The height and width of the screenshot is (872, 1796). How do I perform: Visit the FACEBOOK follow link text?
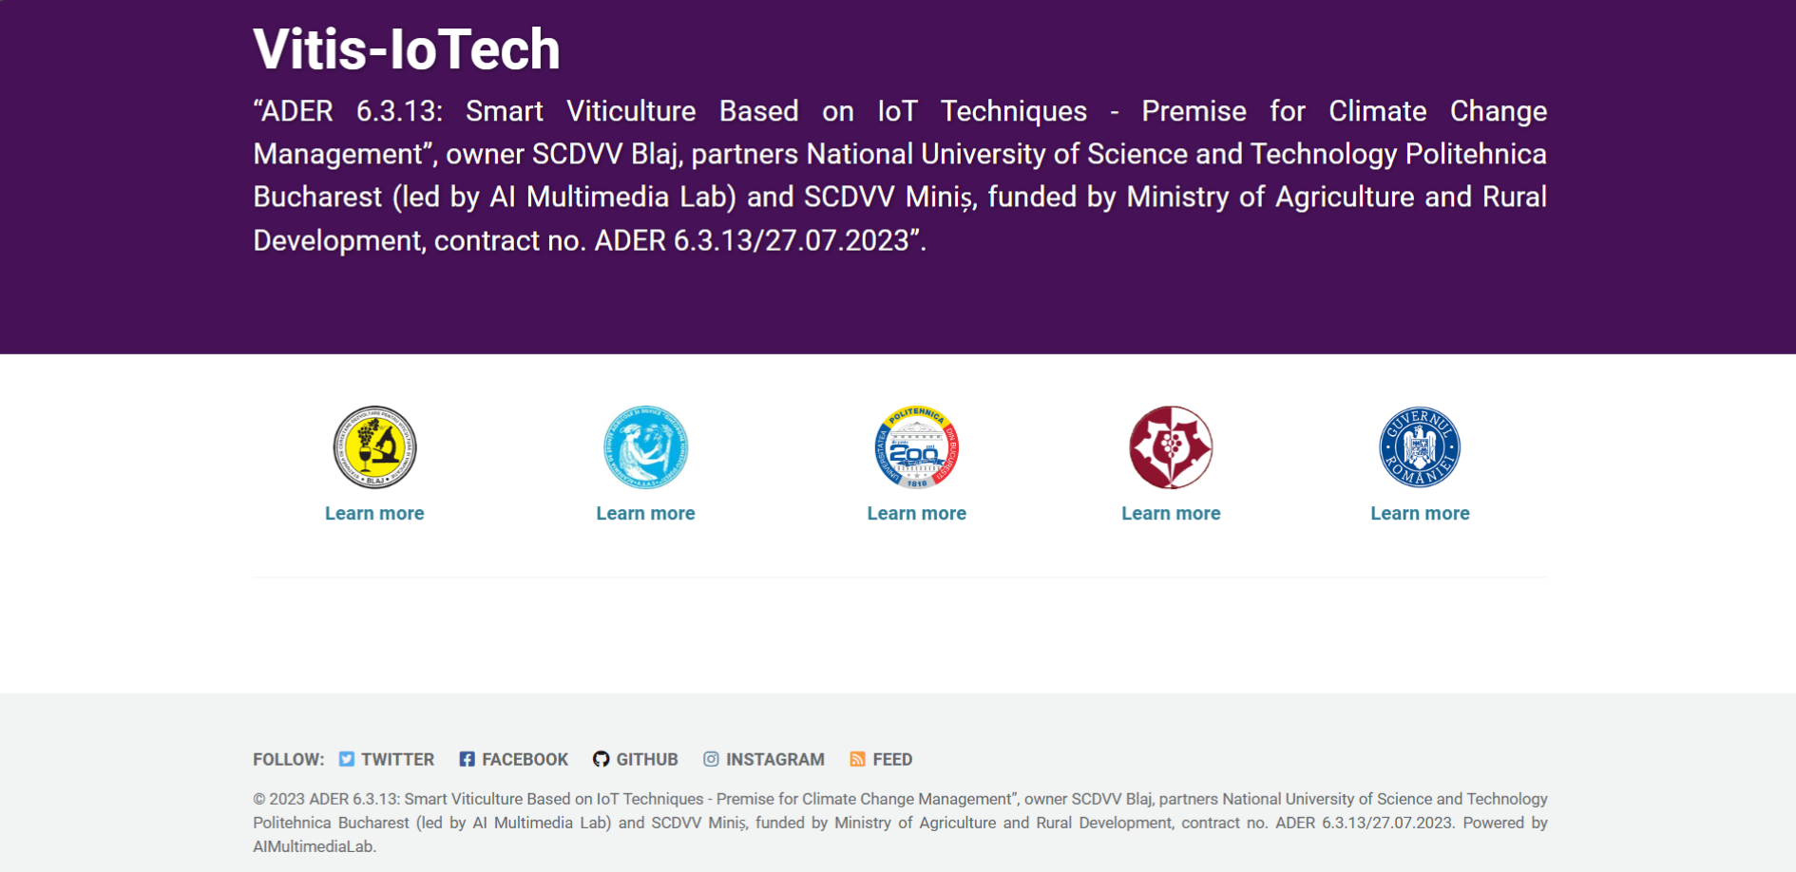[x=525, y=759]
